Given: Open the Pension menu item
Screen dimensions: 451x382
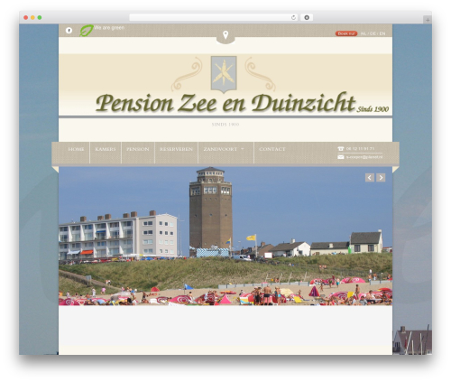Looking at the screenshot, I should pyautogui.click(x=138, y=149).
